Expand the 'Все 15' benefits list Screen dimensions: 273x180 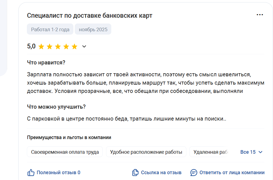click(x=248, y=152)
